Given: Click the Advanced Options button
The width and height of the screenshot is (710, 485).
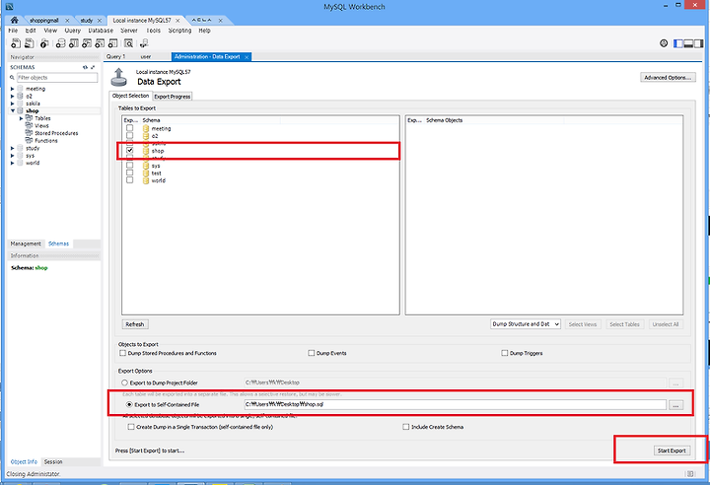Looking at the screenshot, I should click(x=668, y=78).
